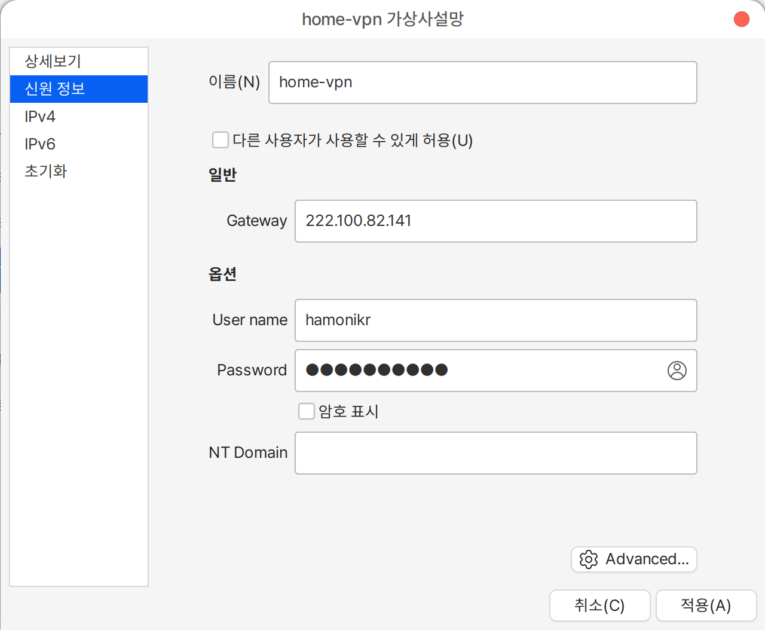Click the password storage options icon

[x=677, y=371]
